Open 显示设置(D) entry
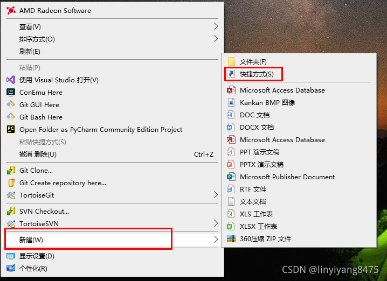Viewport: 387px width, 281px height. (112, 256)
